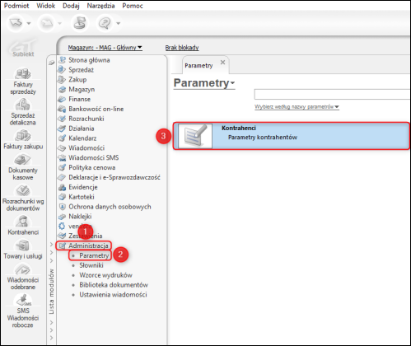Click the Brak blokady link
Viewport: 411px width, 346px height.
coord(182,48)
